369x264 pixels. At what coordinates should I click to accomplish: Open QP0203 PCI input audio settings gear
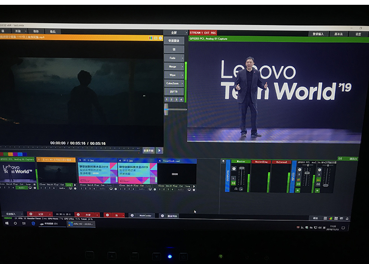(x=300, y=169)
